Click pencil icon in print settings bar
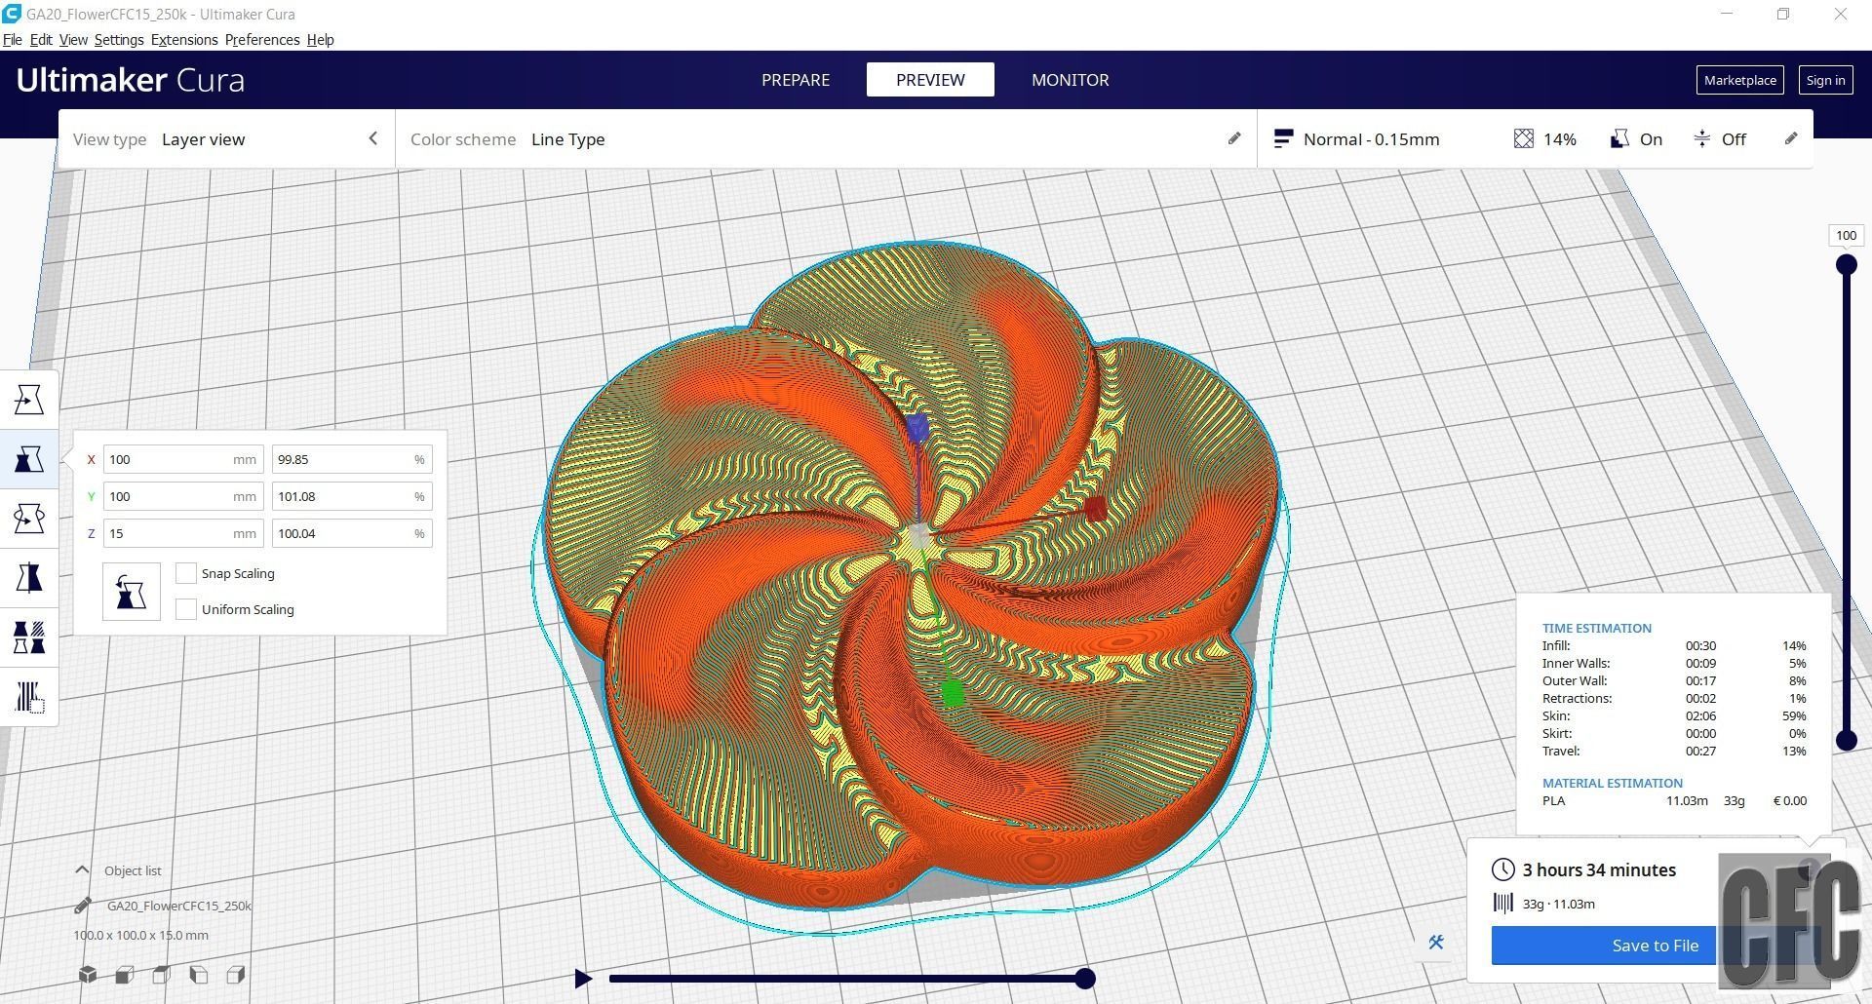The height and width of the screenshot is (1004, 1872). pos(1791,139)
